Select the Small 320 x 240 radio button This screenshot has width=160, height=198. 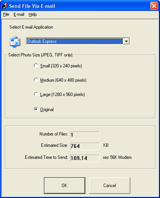(36, 66)
